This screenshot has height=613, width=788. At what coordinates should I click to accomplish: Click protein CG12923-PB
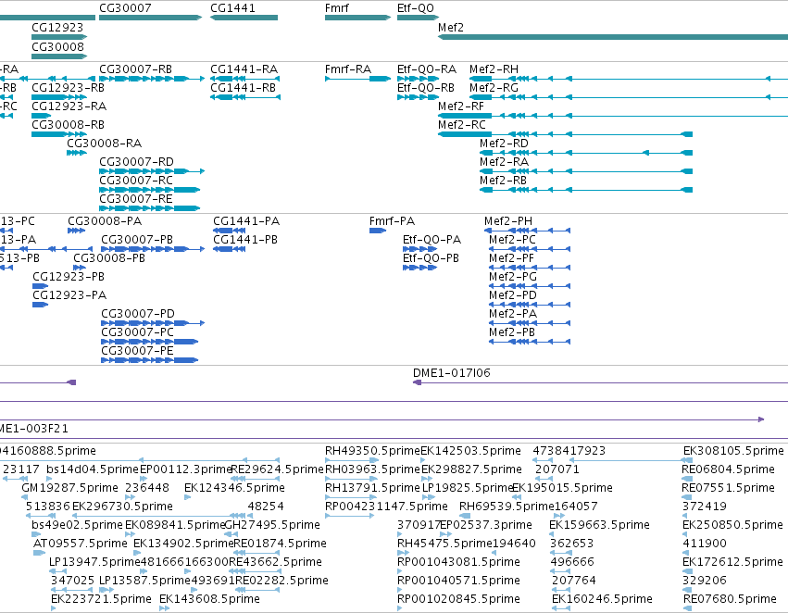tap(69, 277)
